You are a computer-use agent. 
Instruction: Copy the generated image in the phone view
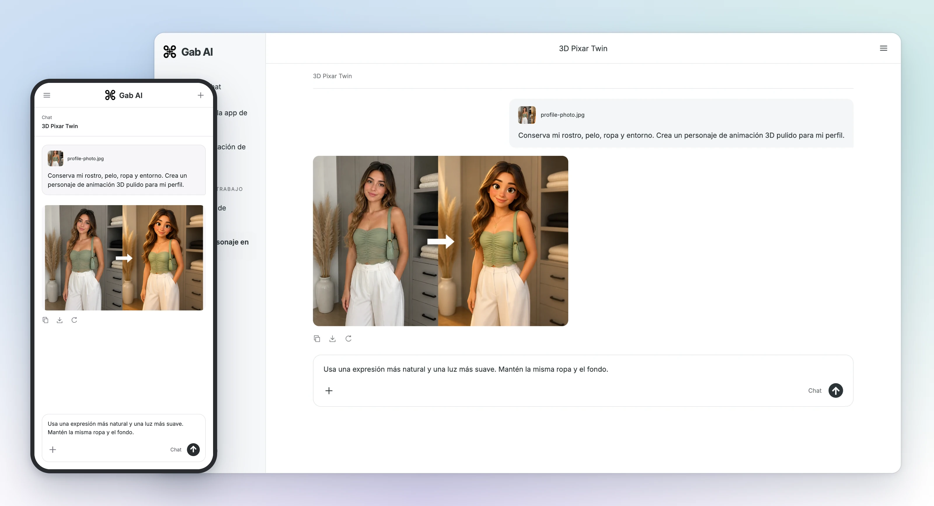coord(45,320)
